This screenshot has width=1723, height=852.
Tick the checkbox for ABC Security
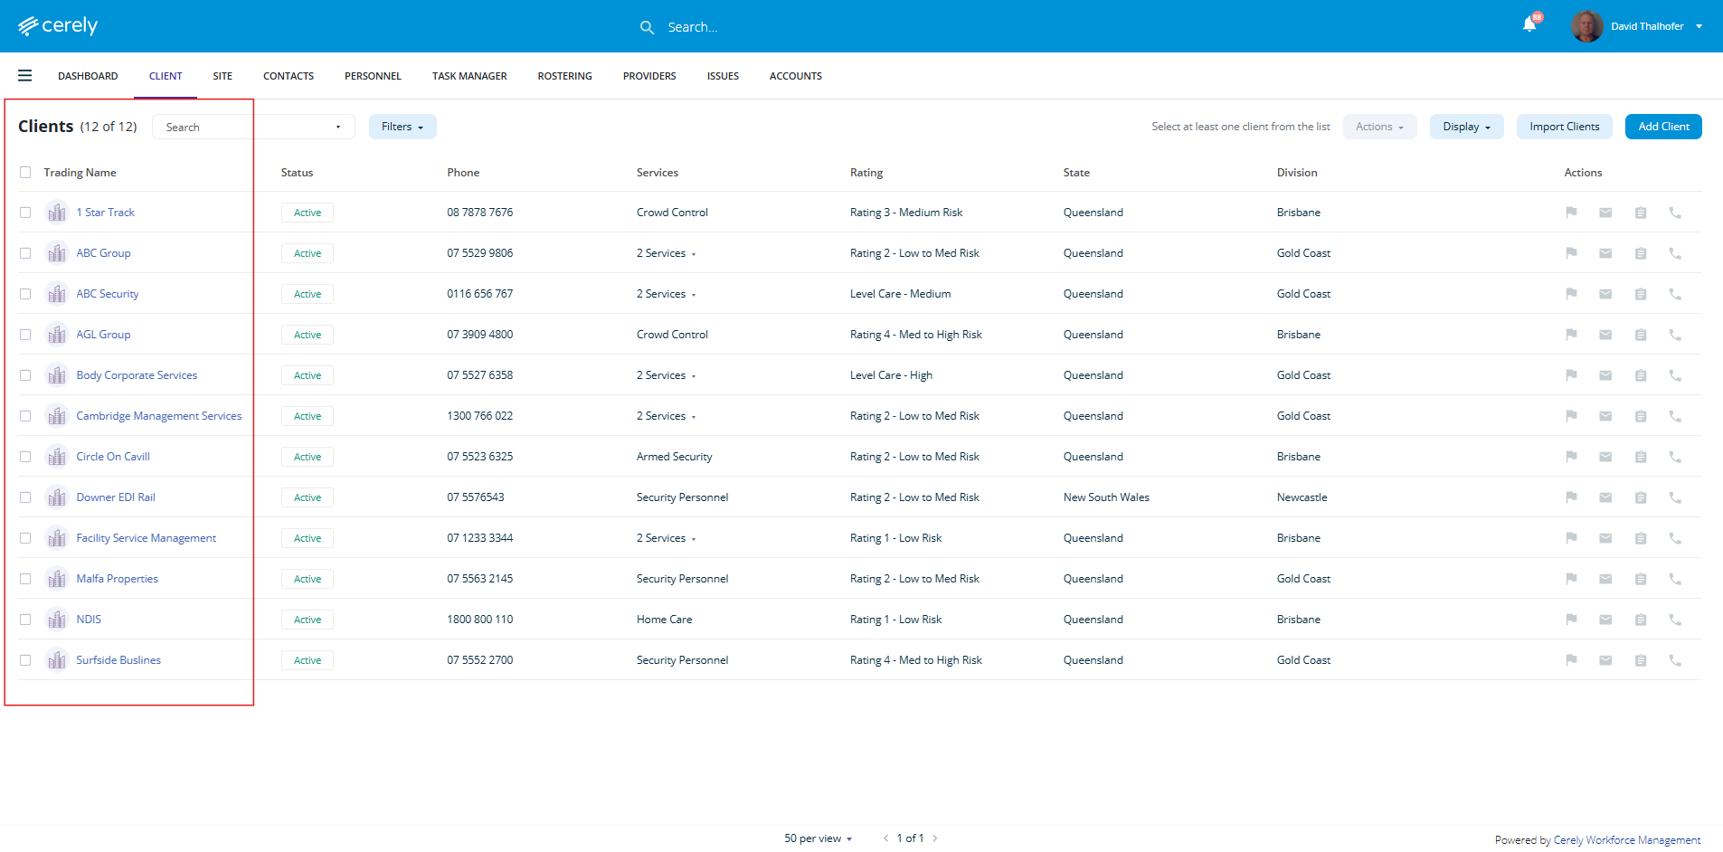(x=25, y=294)
